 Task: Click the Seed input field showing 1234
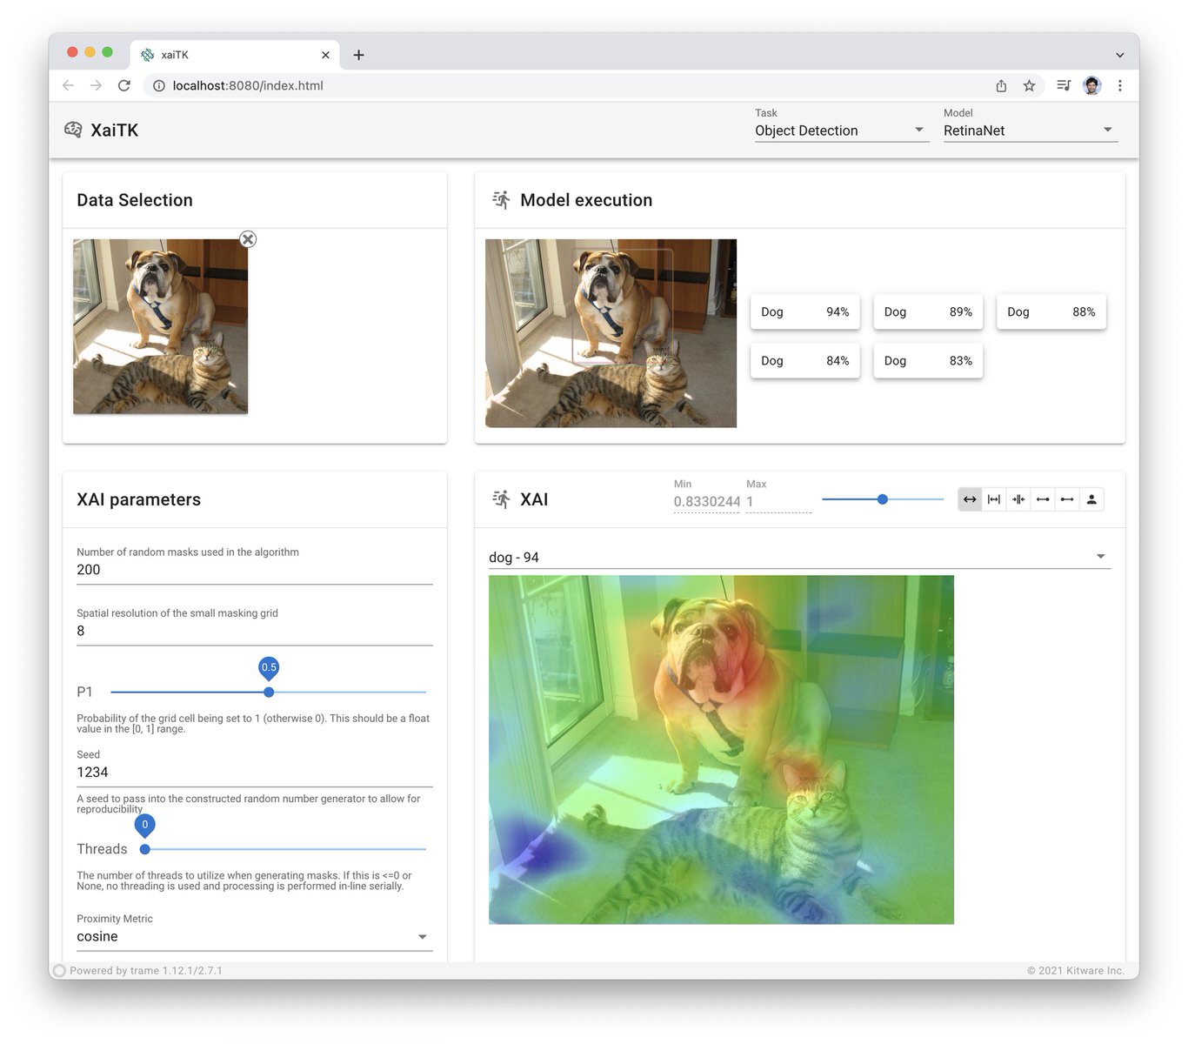253,772
